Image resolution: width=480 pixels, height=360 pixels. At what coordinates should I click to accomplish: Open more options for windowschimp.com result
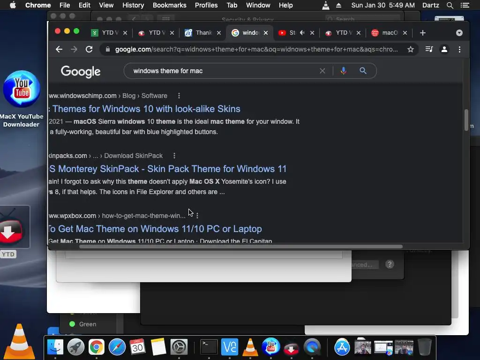point(179,96)
